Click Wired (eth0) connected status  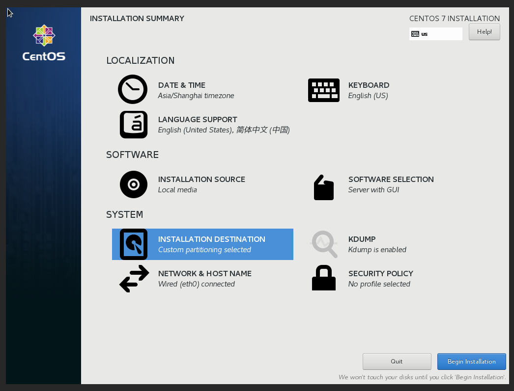tap(197, 284)
